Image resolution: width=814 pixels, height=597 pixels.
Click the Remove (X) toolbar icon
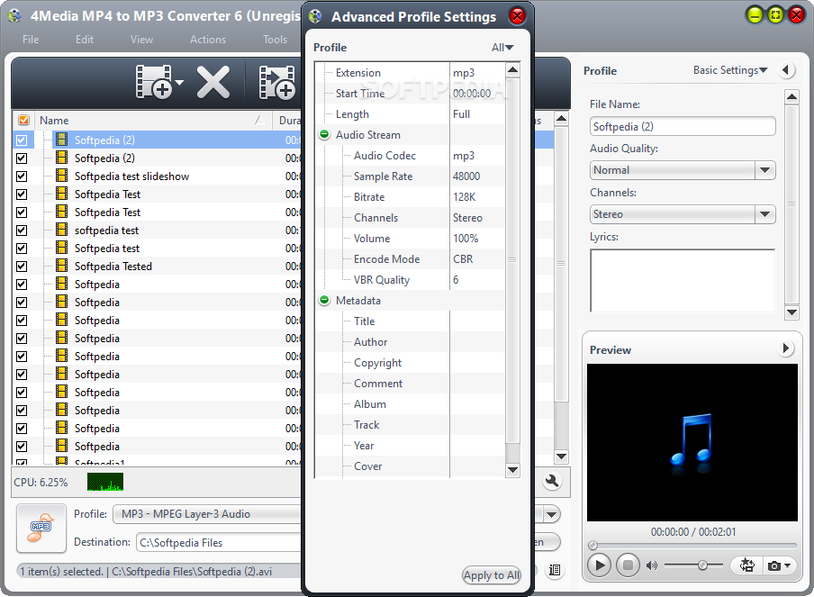click(213, 82)
